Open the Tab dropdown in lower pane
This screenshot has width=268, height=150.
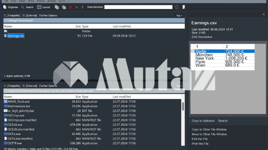coord(179,86)
